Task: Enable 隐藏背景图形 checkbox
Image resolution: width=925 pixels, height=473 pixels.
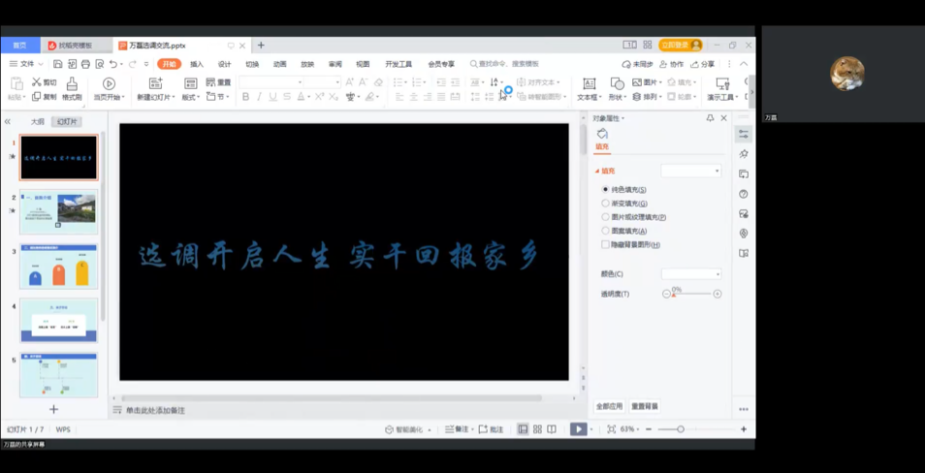Action: tap(606, 245)
